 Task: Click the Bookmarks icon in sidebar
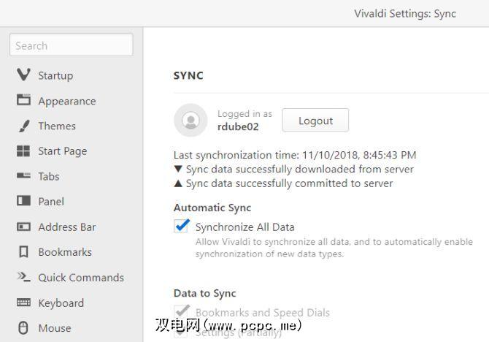pyautogui.click(x=23, y=252)
